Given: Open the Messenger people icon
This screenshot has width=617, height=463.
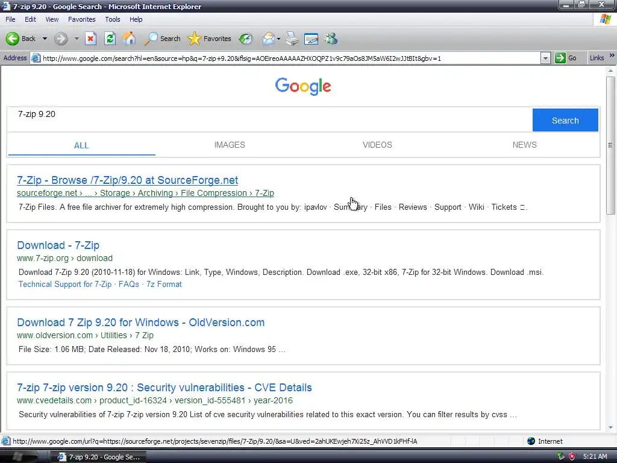Looking at the screenshot, I should [x=331, y=39].
